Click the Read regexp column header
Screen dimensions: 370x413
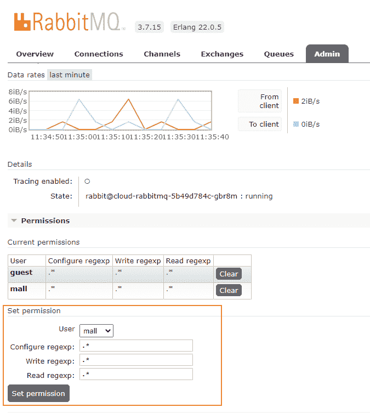point(188,261)
